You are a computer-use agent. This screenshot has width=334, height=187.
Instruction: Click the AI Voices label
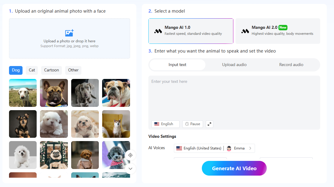[x=156, y=148]
